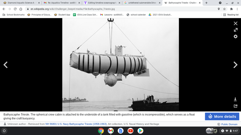This screenshot has width=241, height=135.
Task: Close the Editing timeline oceanography tab
Action: (x=119, y=3)
